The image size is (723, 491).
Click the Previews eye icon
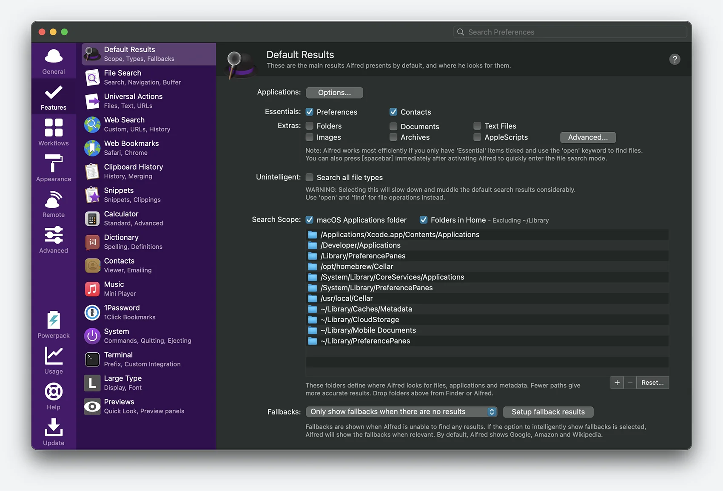pos(92,406)
